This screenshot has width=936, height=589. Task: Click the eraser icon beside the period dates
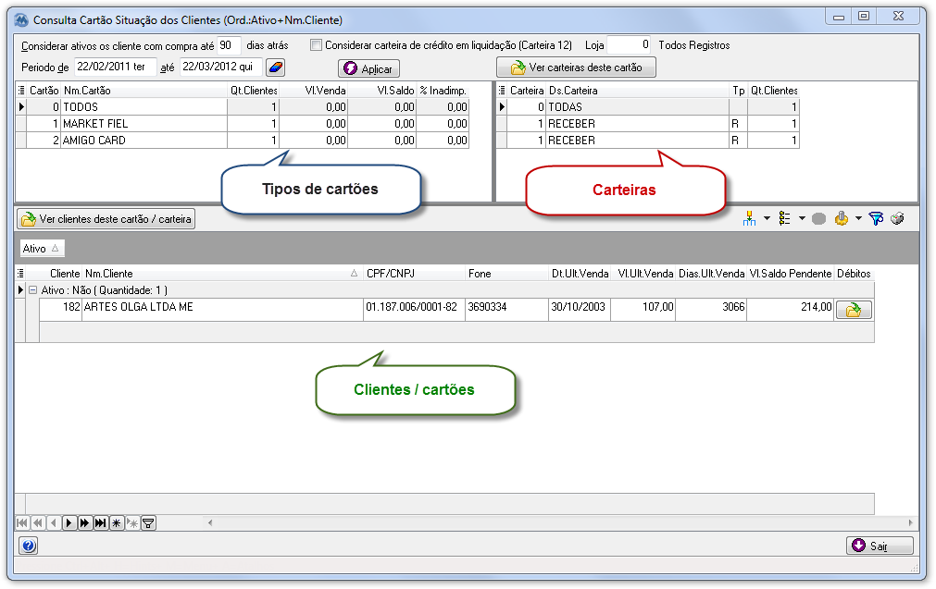[275, 67]
